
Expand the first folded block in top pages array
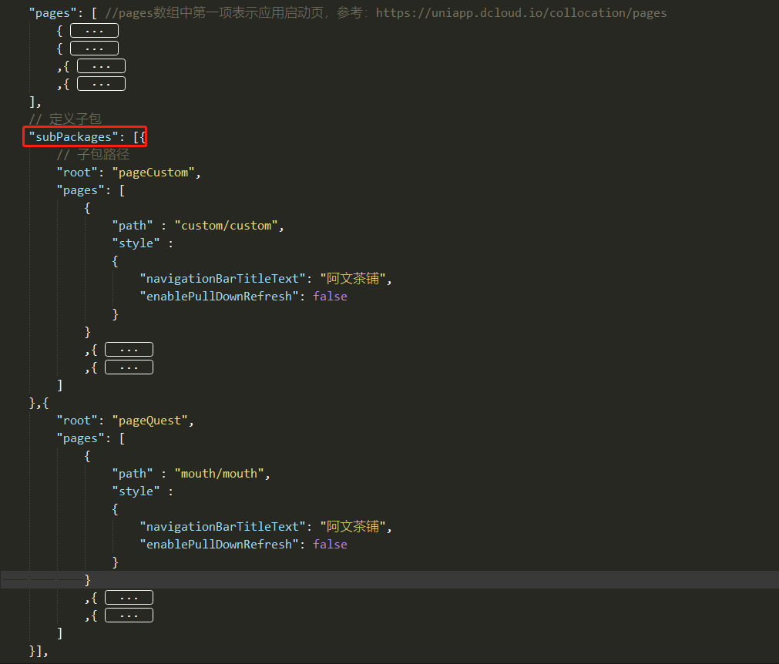pos(95,31)
